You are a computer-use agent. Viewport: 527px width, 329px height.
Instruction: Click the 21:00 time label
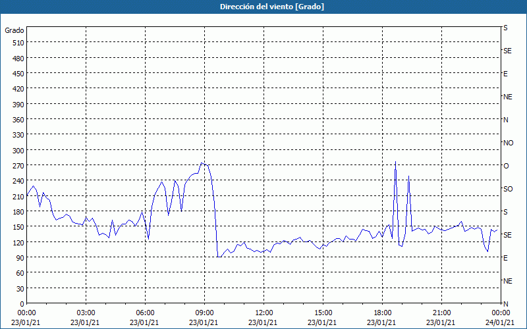coord(441,313)
